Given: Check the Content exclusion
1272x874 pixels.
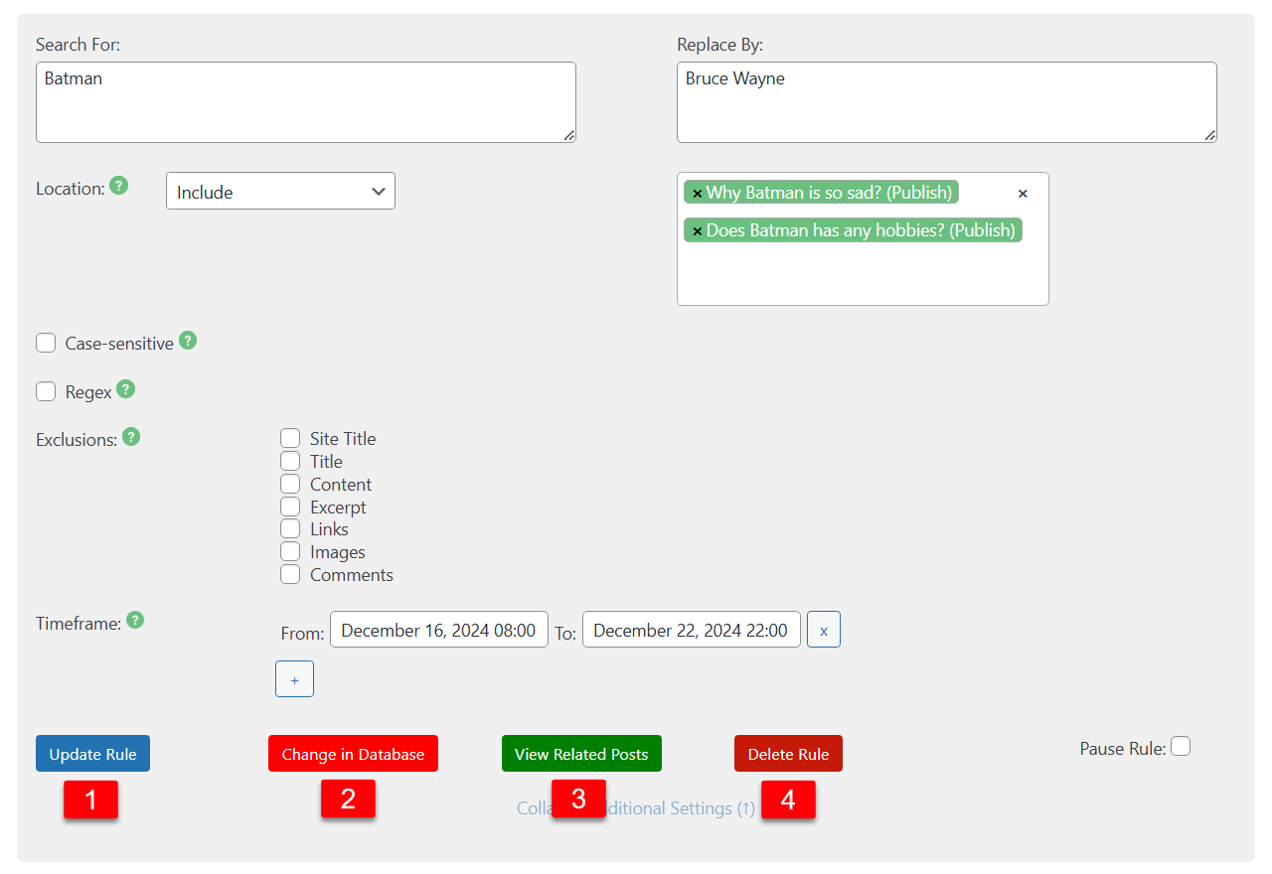Looking at the screenshot, I should click(290, 484).
